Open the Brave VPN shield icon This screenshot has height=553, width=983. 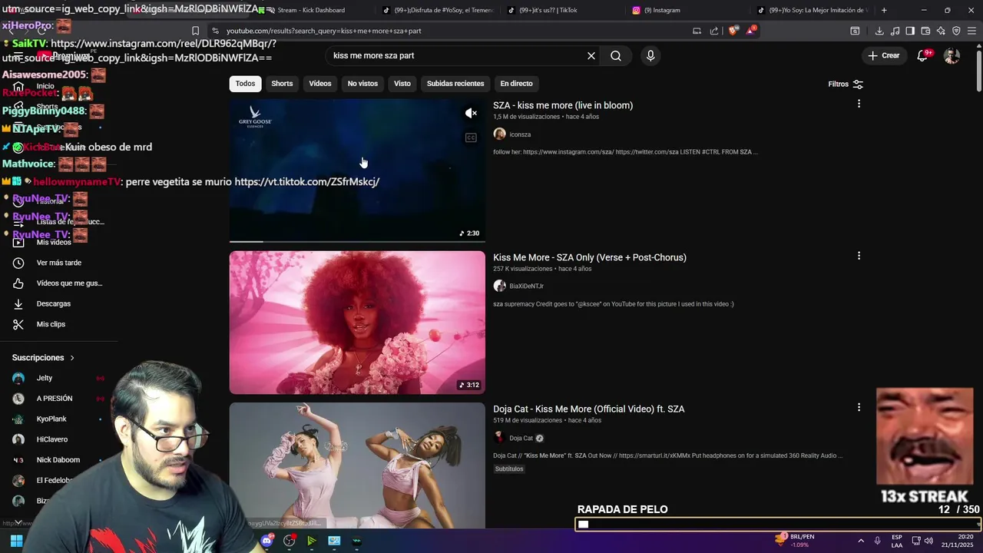click(x=956, y=31)
